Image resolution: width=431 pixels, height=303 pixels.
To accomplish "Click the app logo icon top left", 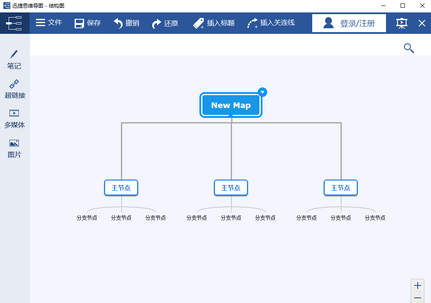I will [x=15, y=23].
